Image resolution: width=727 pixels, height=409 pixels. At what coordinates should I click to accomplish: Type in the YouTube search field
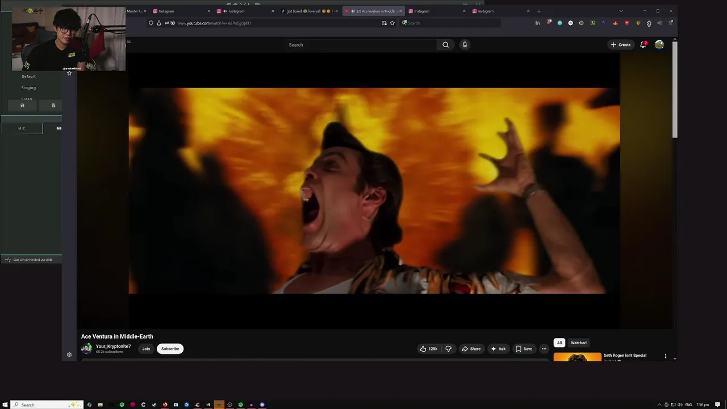361,45
